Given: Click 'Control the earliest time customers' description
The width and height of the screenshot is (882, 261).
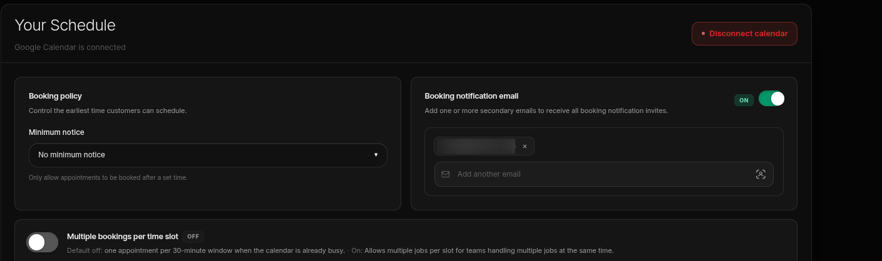Looking at the screenshot, I should pyautogui.click(x=108, y=111).
